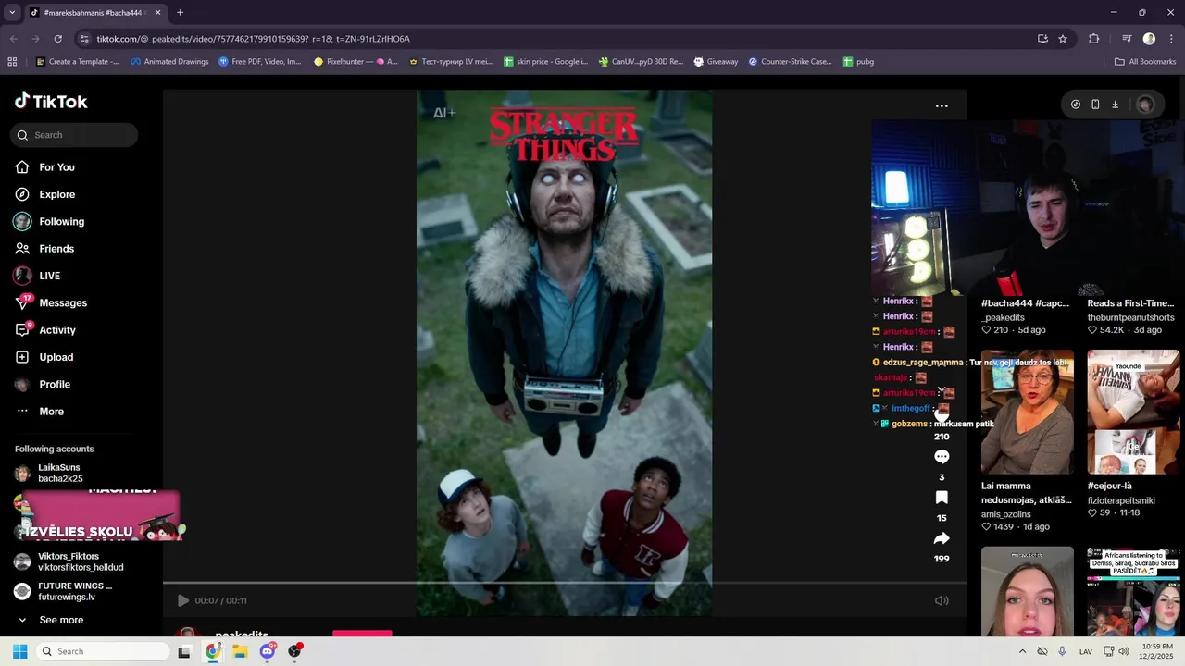Bookmark the video to favorites
This screenshot has height=666, width=1185.
pyautogui.click(x=942, y=498)
